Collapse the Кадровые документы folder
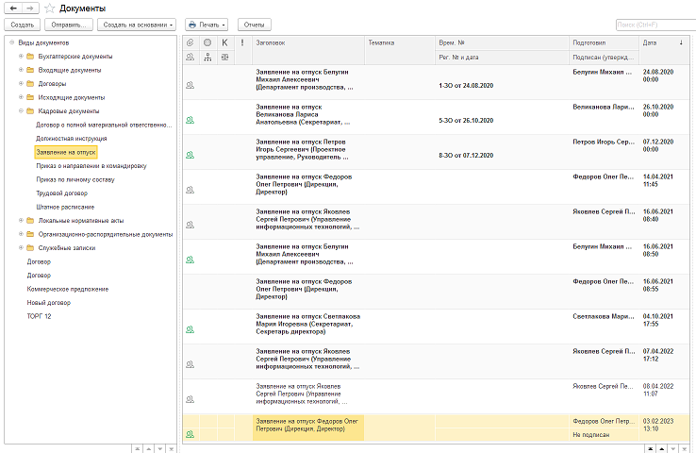The height and width of the screenshot is (453, 696). click(x=21, y=111)
